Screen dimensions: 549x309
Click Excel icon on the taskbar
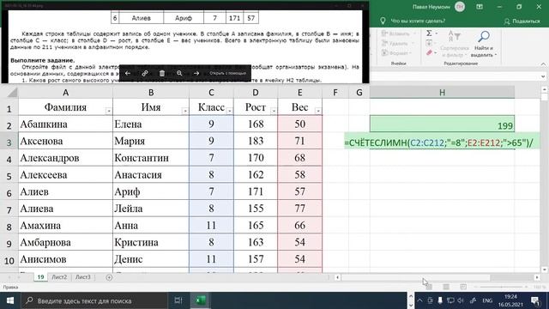point(200,300)
